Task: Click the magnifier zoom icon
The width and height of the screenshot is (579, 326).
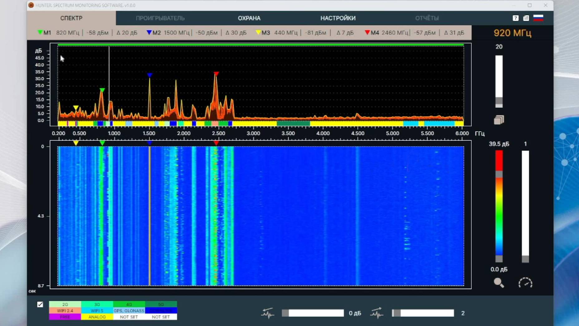Action: coord(499,283)
